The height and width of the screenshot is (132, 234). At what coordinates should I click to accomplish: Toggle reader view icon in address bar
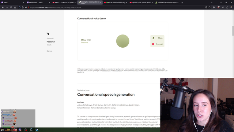pos(206,7)
